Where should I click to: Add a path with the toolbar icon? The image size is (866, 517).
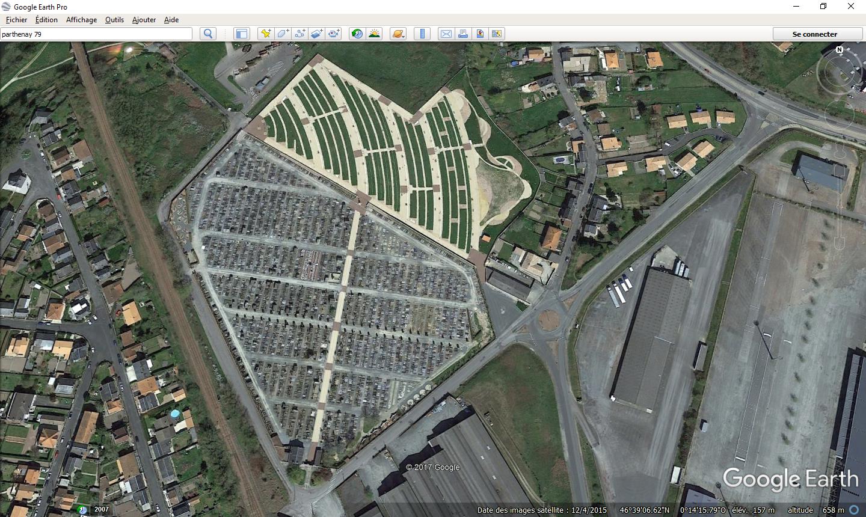299,34
